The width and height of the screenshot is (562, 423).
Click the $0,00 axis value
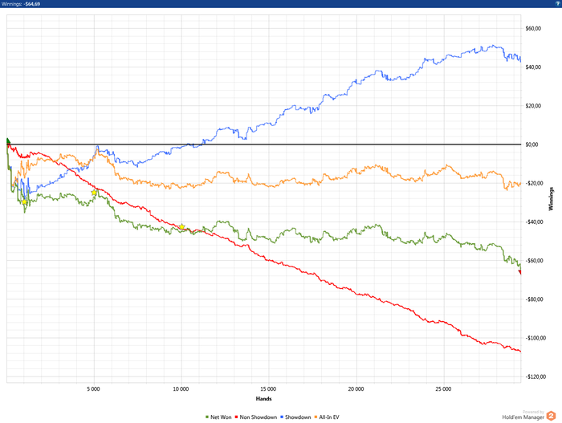click(531, 144)
